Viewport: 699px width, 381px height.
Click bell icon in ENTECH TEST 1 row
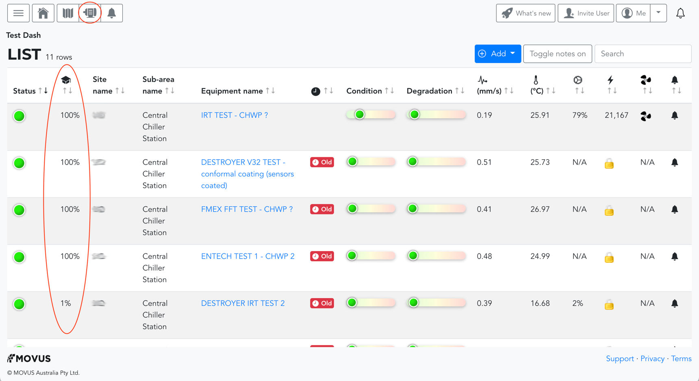675,257
